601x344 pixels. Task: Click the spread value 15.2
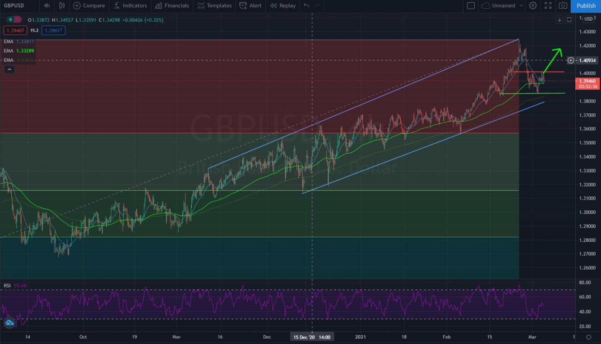pyautogui.click(x=34, y=30)
